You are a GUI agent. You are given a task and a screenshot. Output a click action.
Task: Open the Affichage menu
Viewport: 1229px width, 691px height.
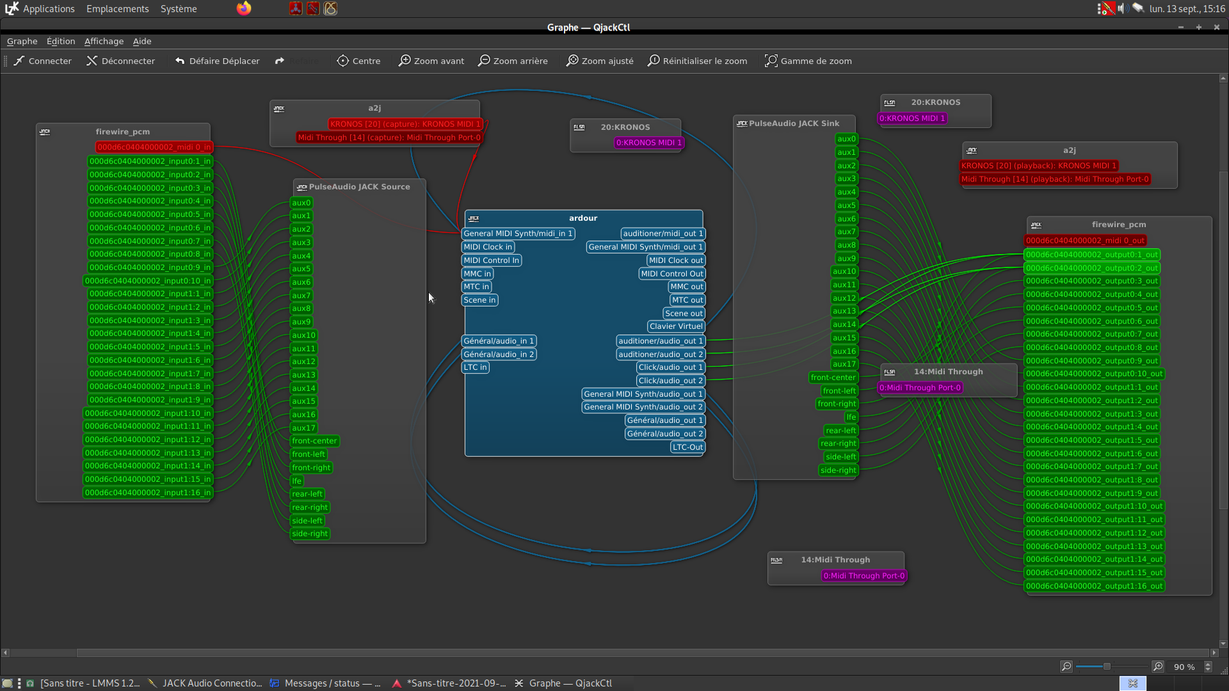pyautogui.click(x=104, y=41)
